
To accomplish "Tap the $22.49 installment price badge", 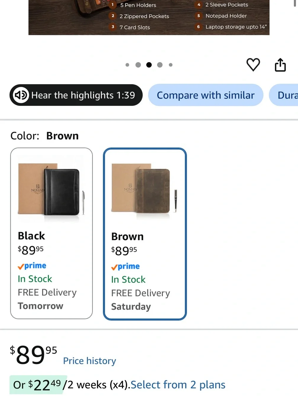I will click(38, 385).
